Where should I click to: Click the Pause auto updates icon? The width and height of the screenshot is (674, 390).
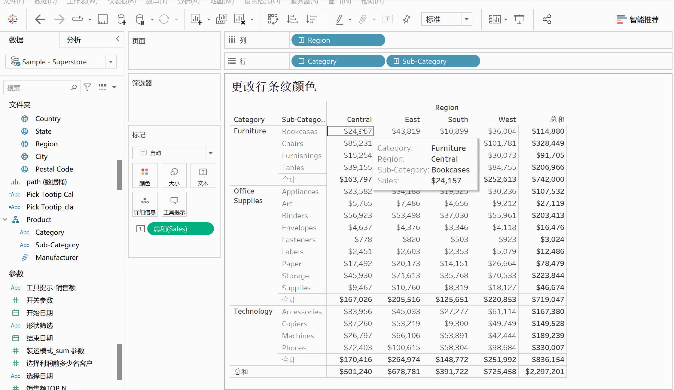[x=140, y=19]
